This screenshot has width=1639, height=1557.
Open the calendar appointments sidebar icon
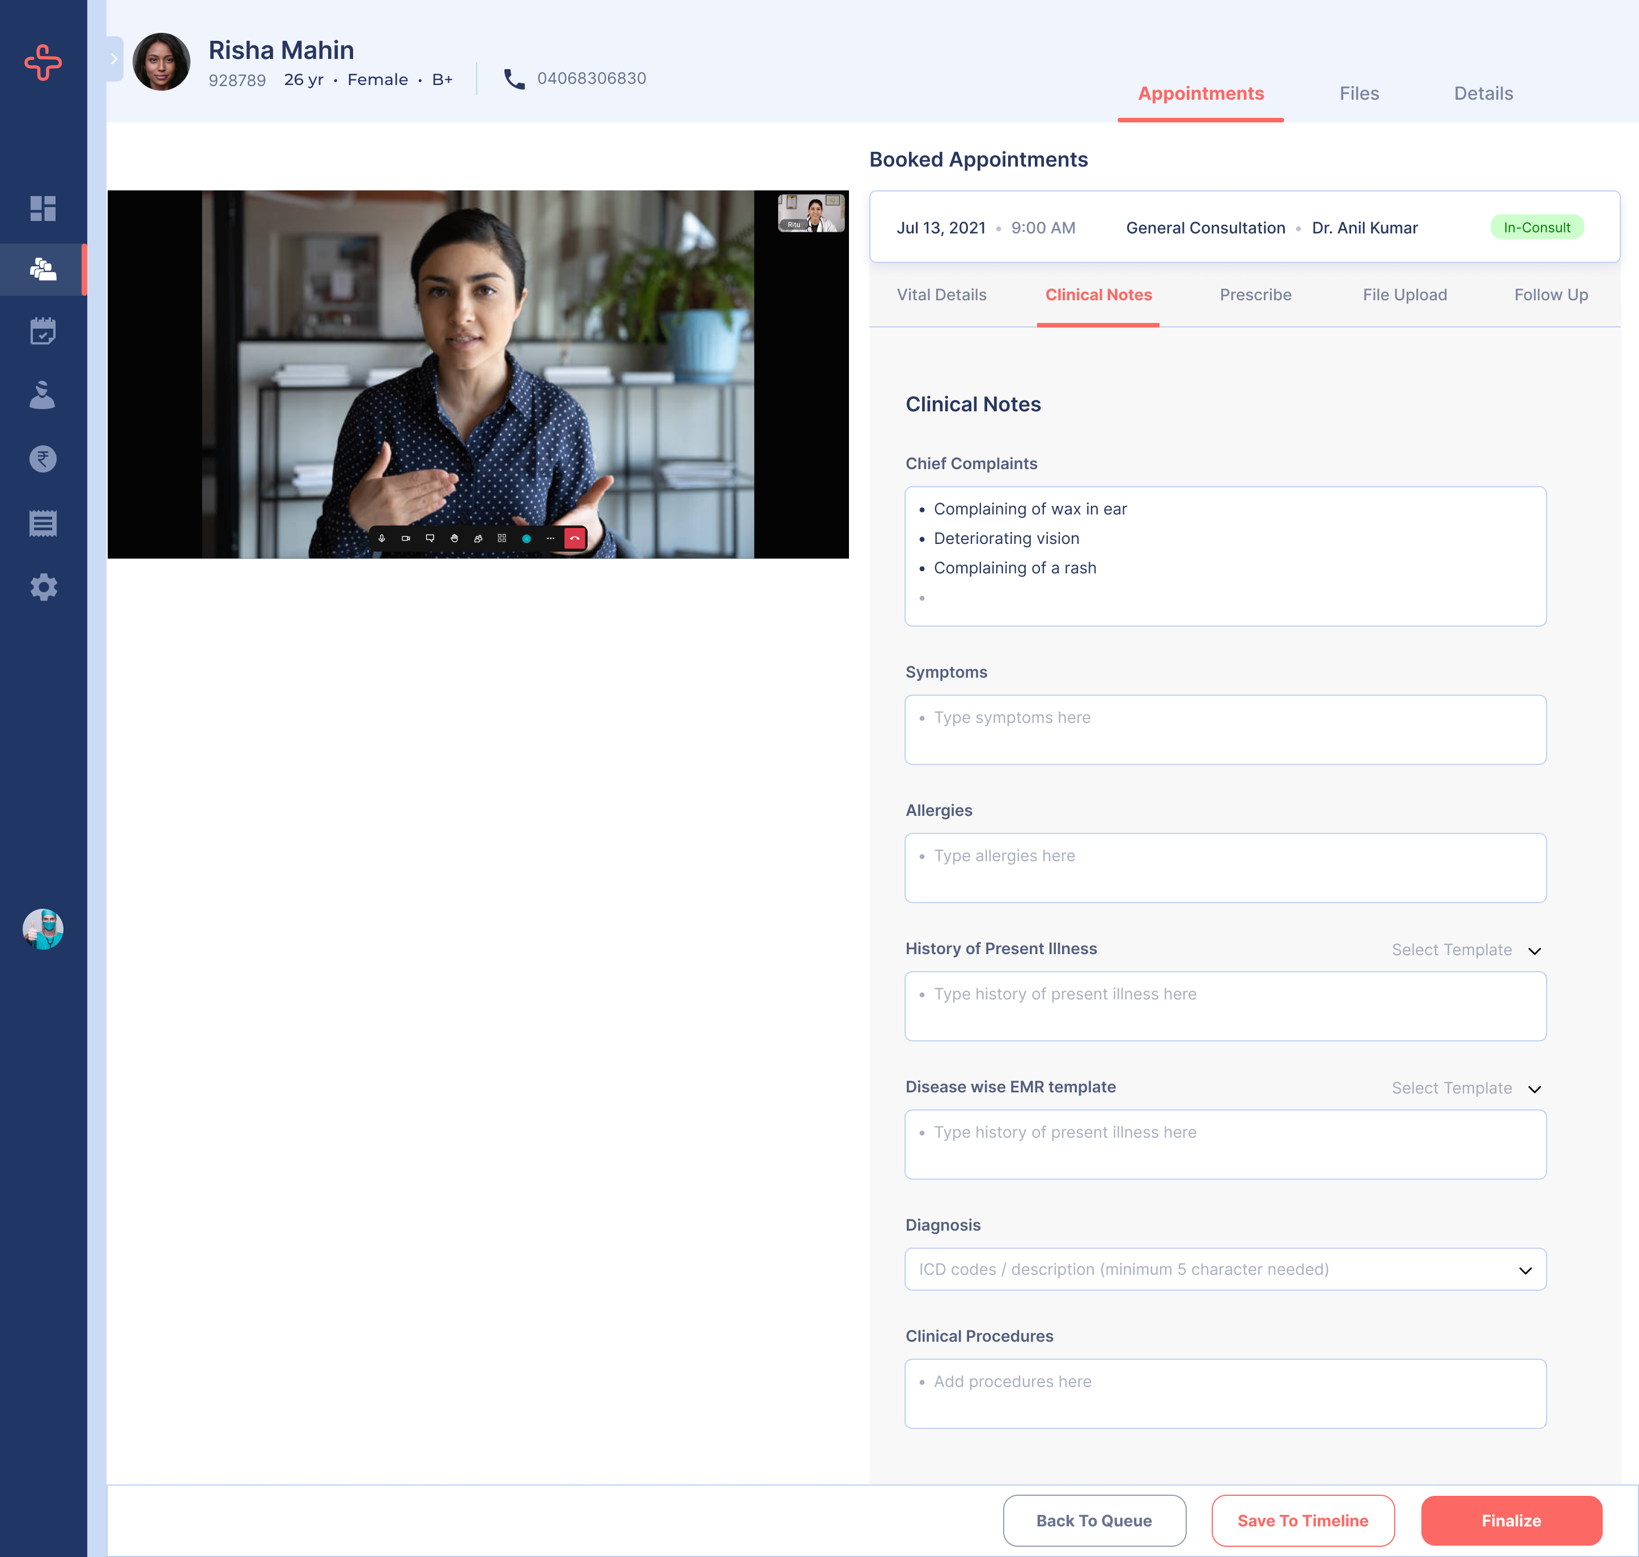(43, 331)
